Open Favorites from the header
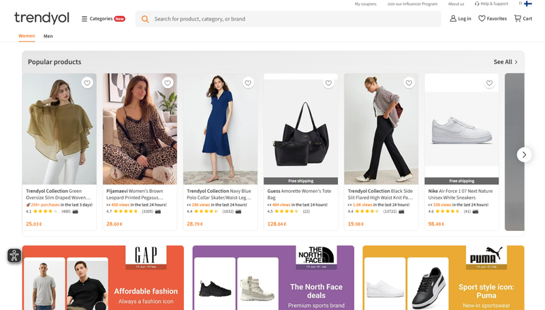Viewport: 545px width, 310px height. (x=493, y=18)
